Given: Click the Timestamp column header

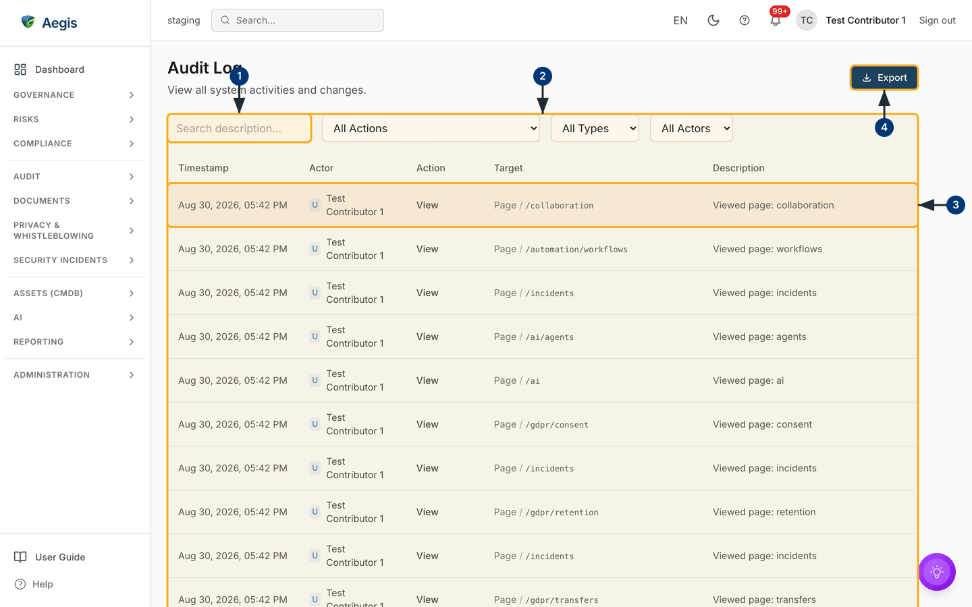Looking at the screenshot, I should (203, 168).
